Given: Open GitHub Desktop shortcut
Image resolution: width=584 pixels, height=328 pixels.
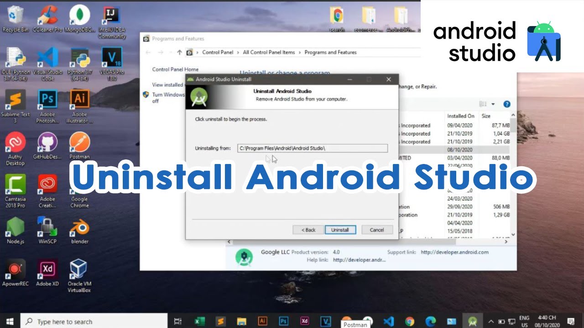Looking at the screenshot, I should (x=47, y=146).
